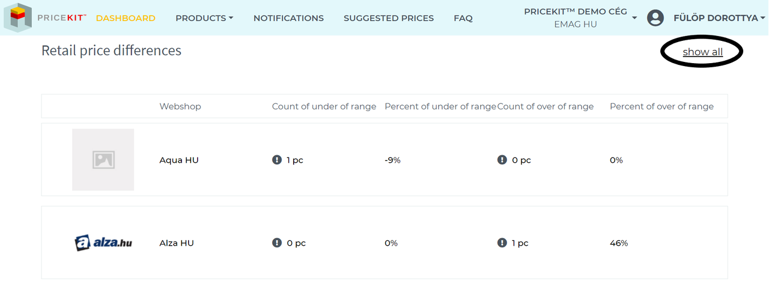
Task: Click the Webshop column header
Action: 180,106
